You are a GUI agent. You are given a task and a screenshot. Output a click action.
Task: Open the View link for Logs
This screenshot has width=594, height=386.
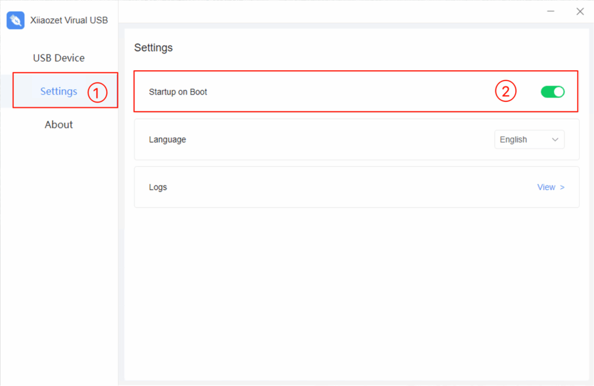546,187
